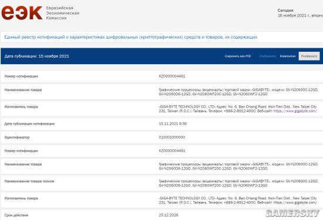Switch to Компактно view
Viewport: 323px width, 220px height.
pyautogui.click(x=288, y=56)
